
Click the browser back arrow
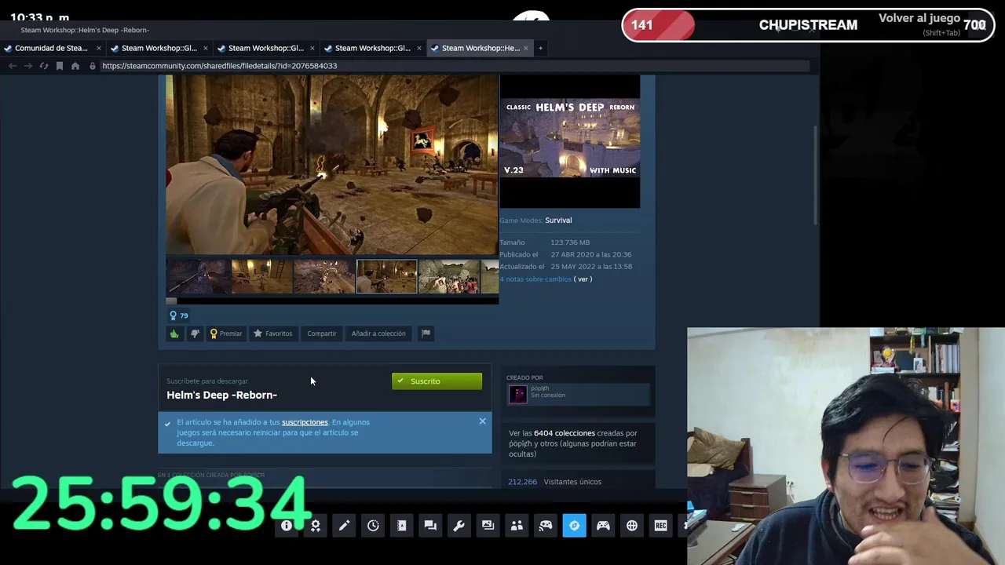click(x=13, y=66)
